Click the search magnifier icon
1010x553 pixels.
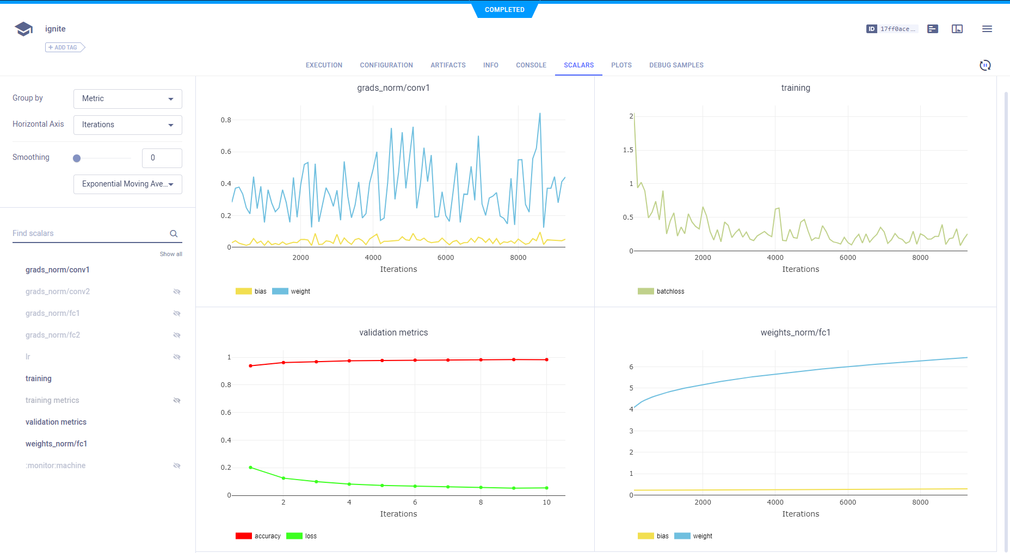[174, 234]
